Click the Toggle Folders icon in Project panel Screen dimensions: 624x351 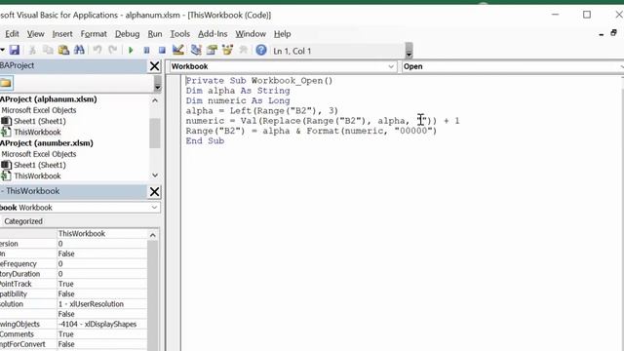tap(6, 83)
